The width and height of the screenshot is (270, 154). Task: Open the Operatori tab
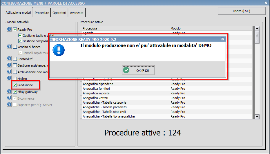(x=59, y=13)
